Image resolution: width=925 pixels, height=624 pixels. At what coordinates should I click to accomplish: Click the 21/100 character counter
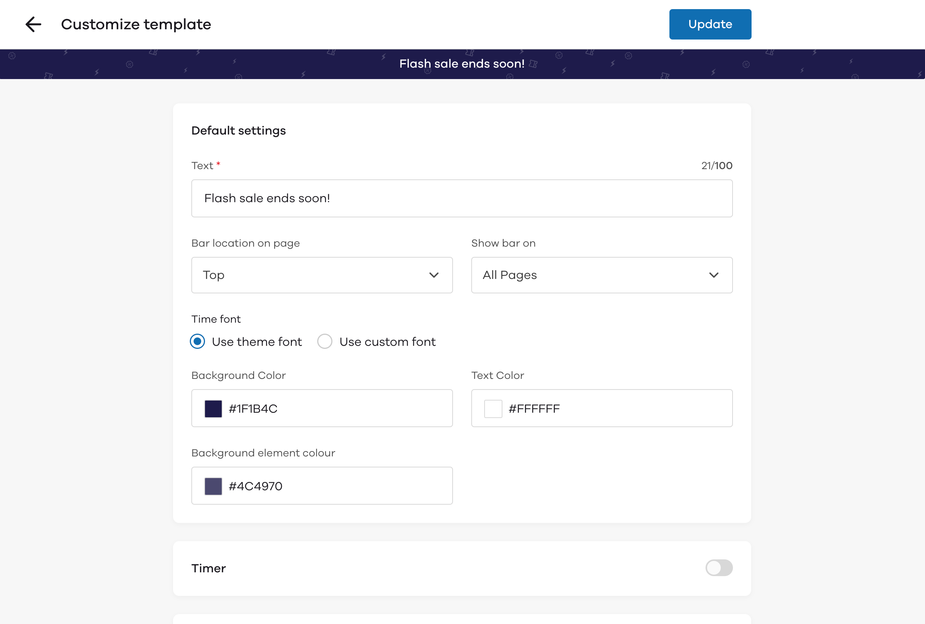pos(717,165)
